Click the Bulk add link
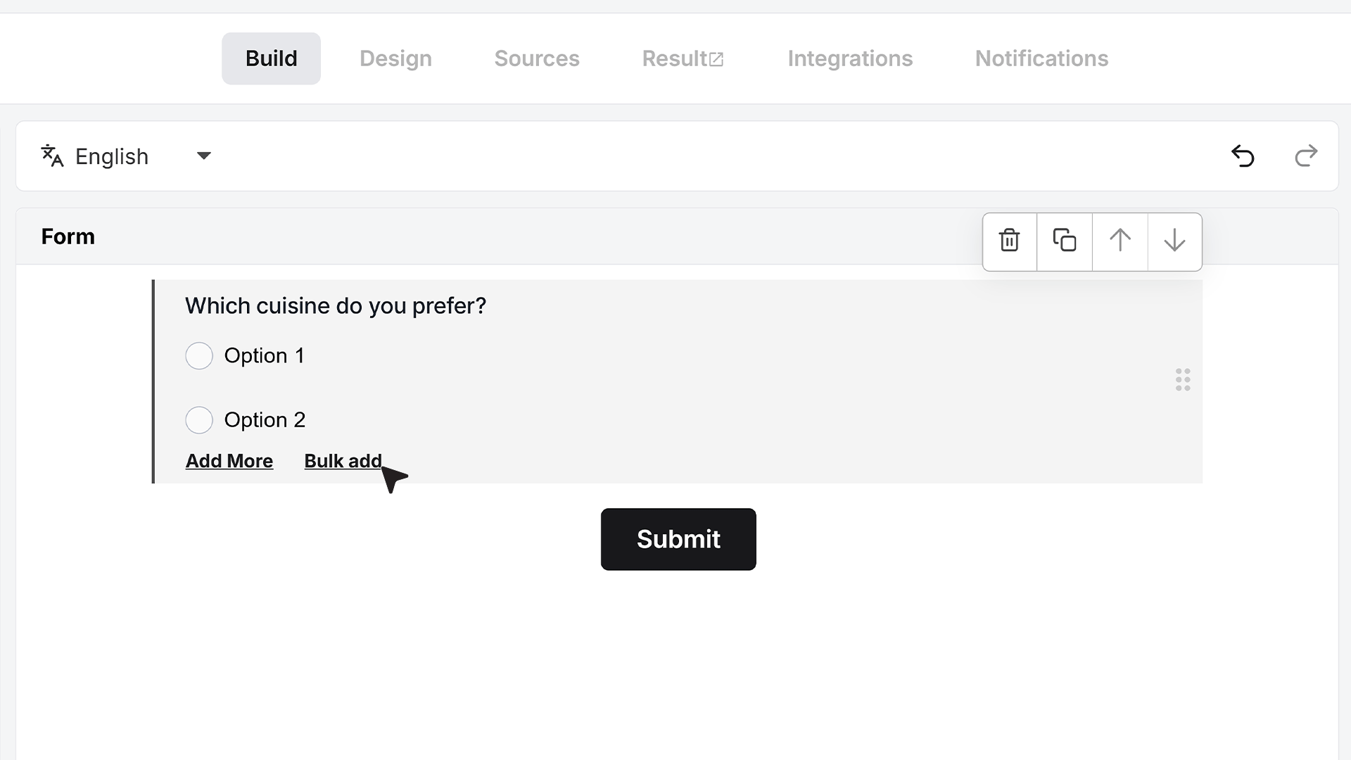 [x=343, y=461]
